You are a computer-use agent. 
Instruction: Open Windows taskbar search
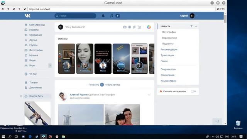[10, 136]
